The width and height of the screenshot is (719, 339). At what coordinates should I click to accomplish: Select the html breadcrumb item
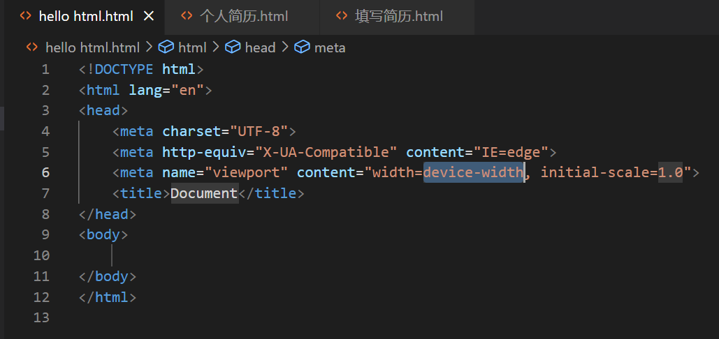coord(193,47)
